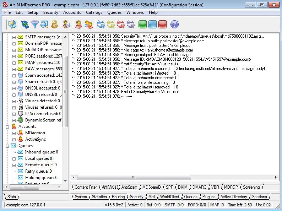This screenshot has width=282, height=211.
Task: Open the Routing tab
Action: (118, 197)
